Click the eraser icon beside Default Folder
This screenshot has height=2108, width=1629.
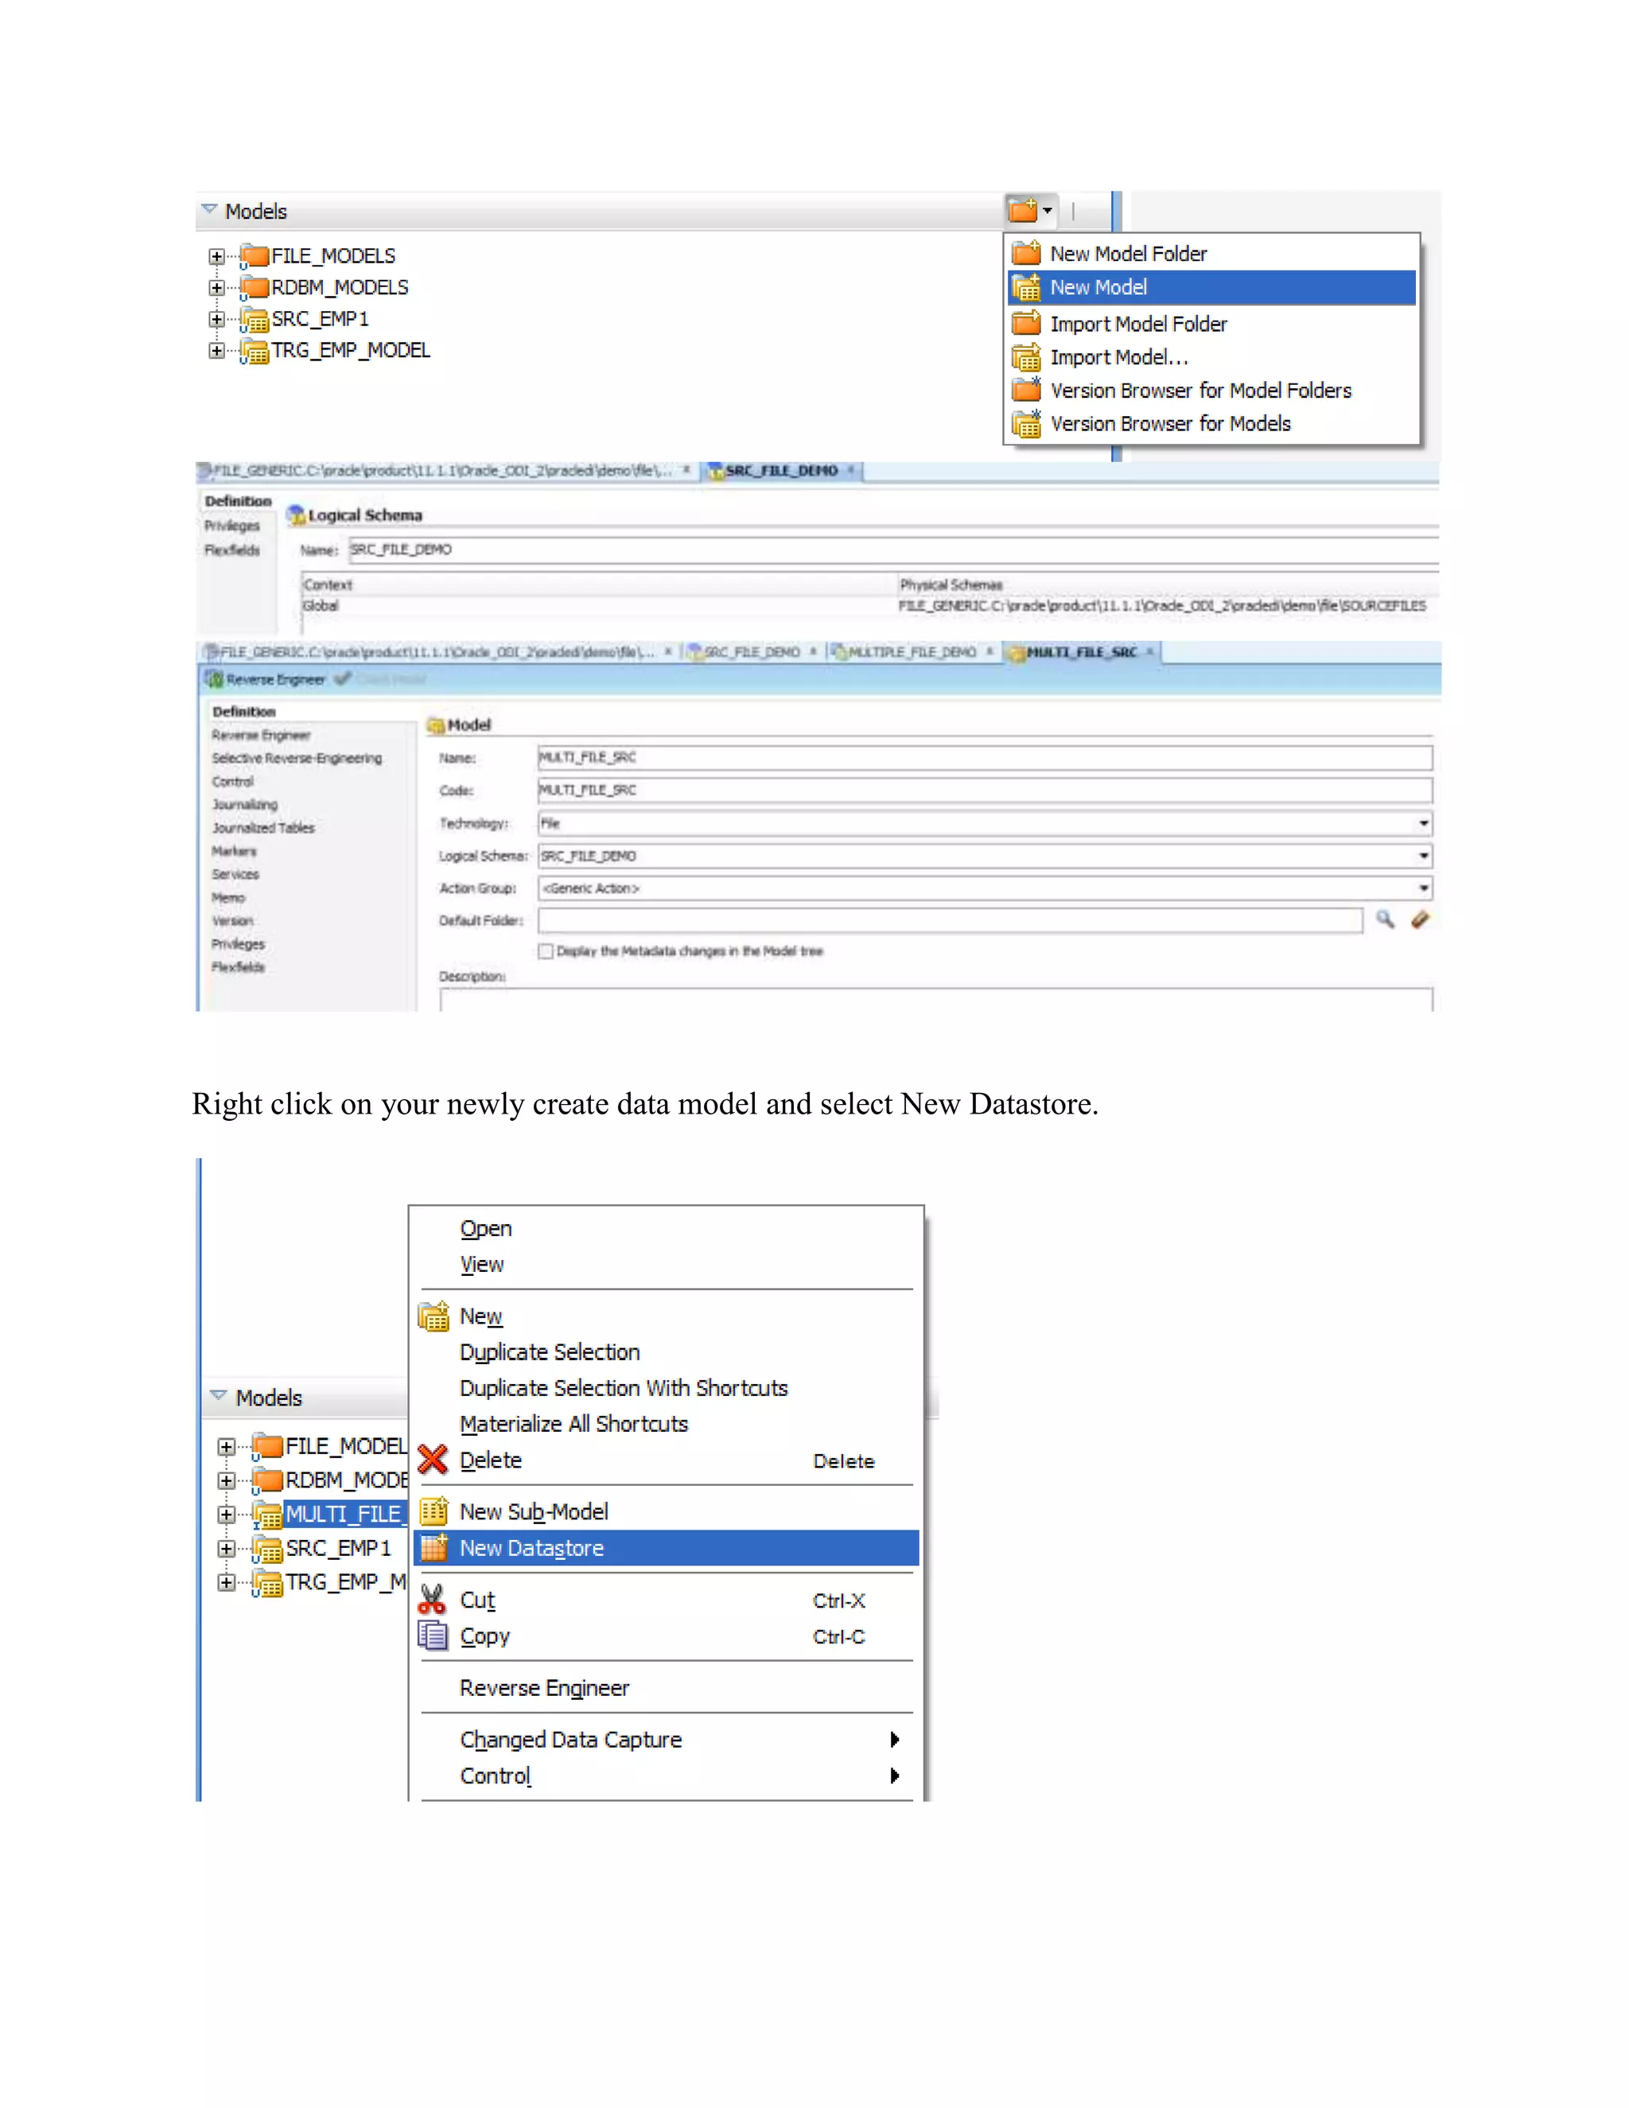(x=1420, y=920)
